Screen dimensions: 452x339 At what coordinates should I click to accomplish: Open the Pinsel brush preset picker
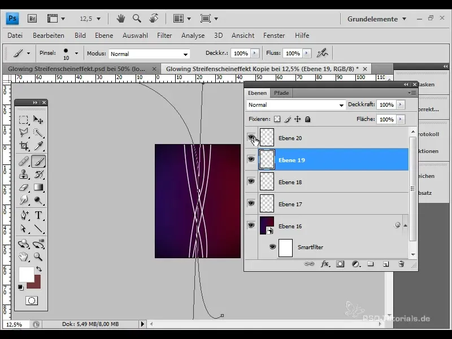76,53
